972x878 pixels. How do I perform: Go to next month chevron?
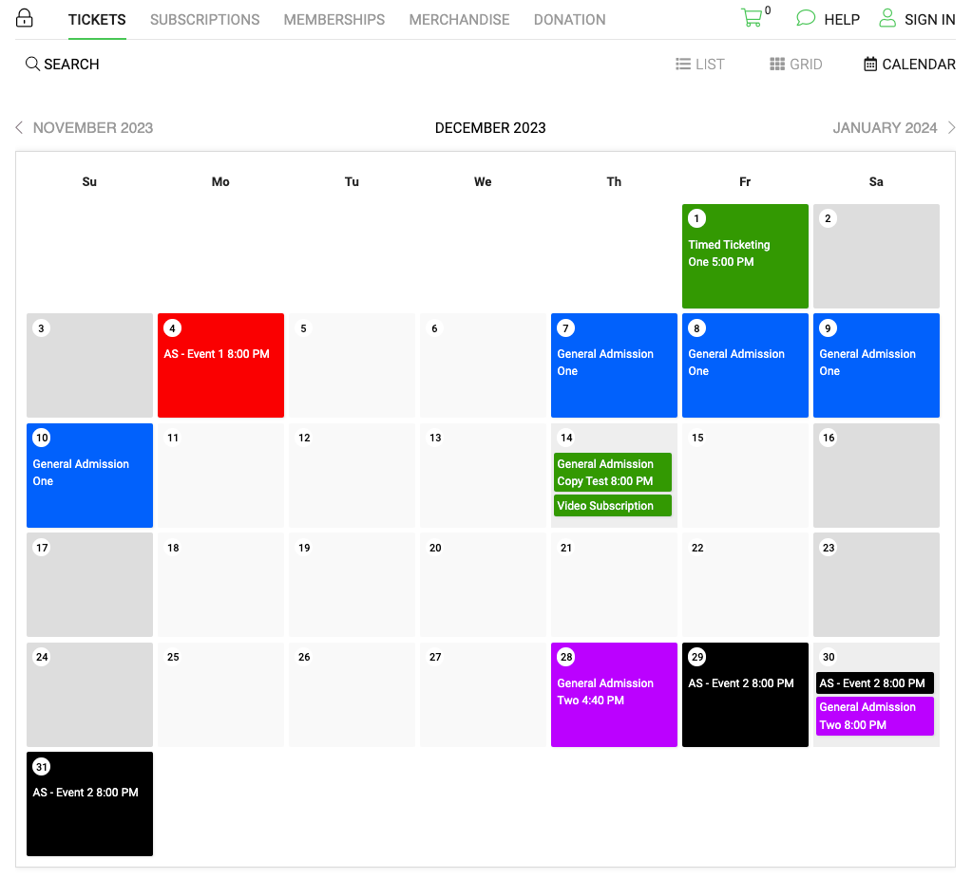click(951, 127)
